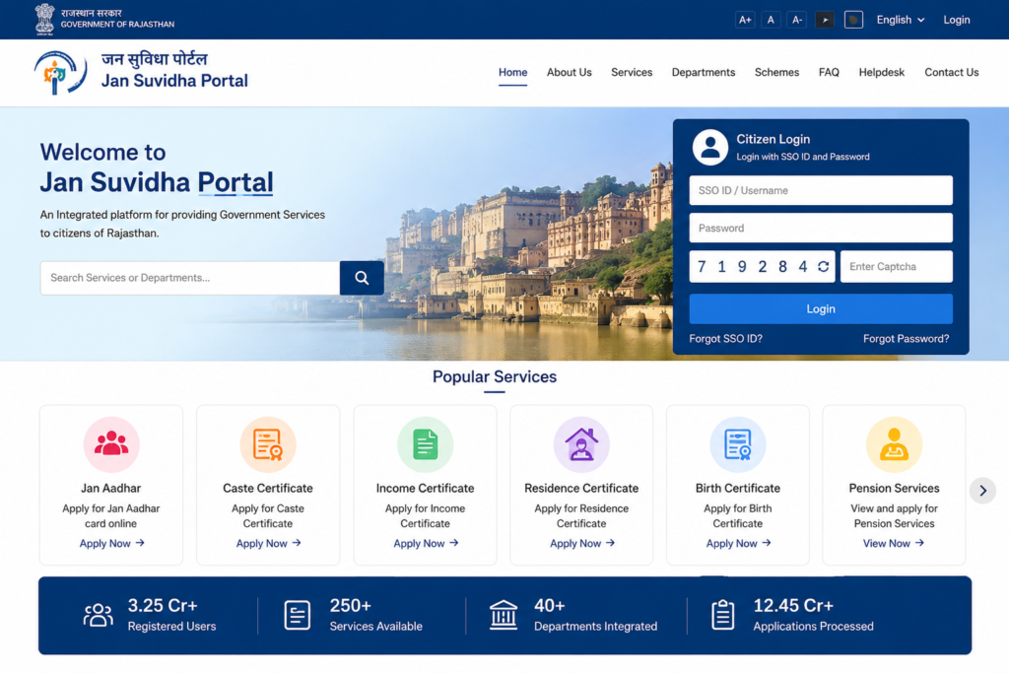Click the Income Certificate card title

click(x=425, y=489)
